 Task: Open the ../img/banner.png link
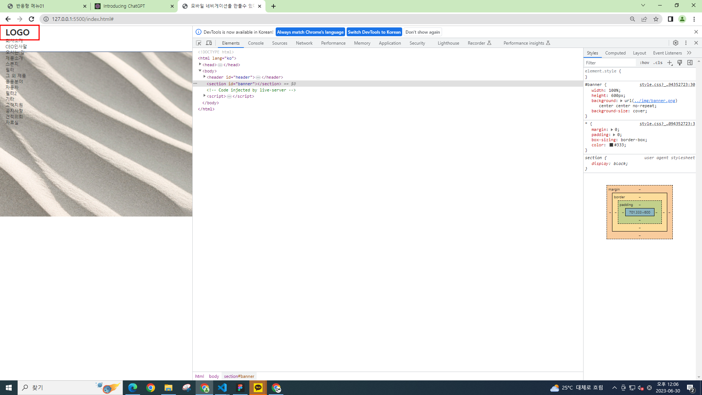coord(654,101)
